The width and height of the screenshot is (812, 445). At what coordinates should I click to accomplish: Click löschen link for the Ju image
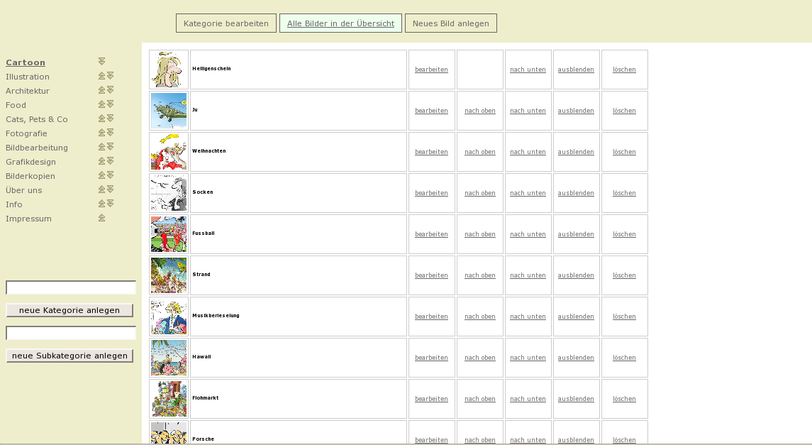(624, 111)
